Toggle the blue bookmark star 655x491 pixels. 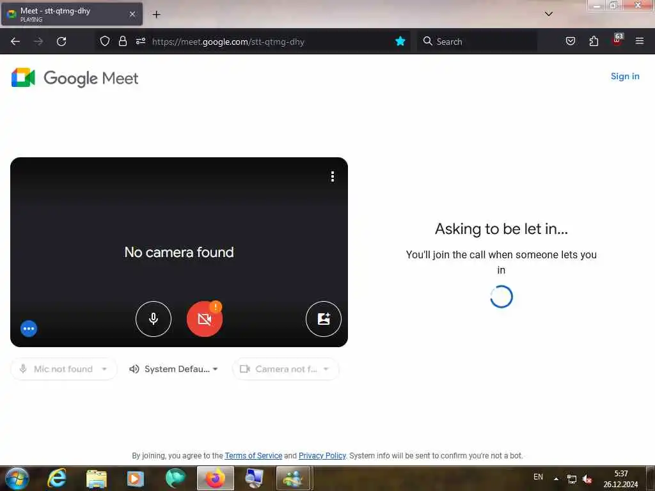[x=400, y=41]
